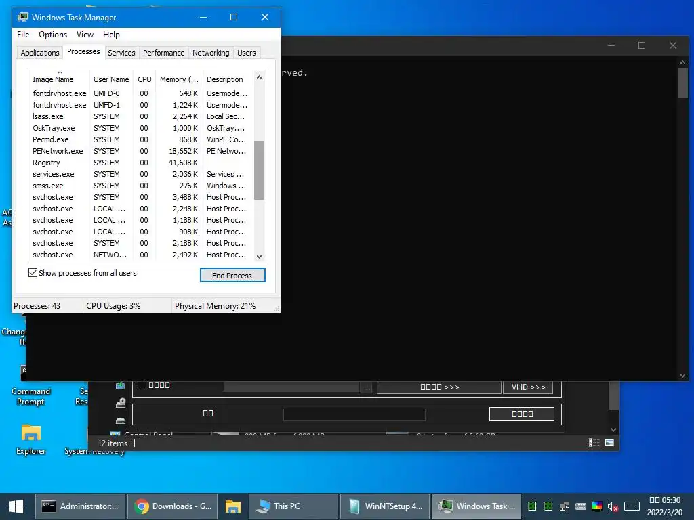The image size is (694, 520).
Task: Open the color display tray icon
Action: (596, 506)
